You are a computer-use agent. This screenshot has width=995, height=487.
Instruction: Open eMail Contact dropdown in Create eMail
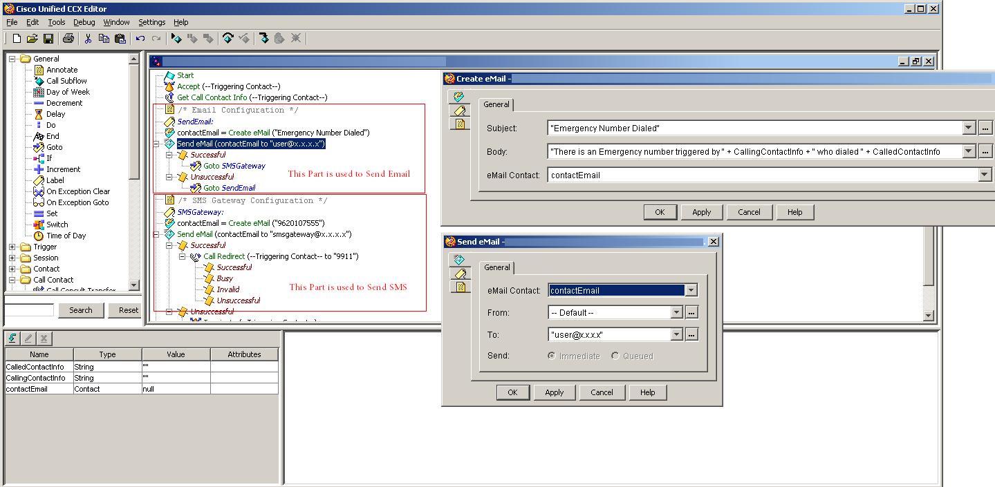(985, 175)
